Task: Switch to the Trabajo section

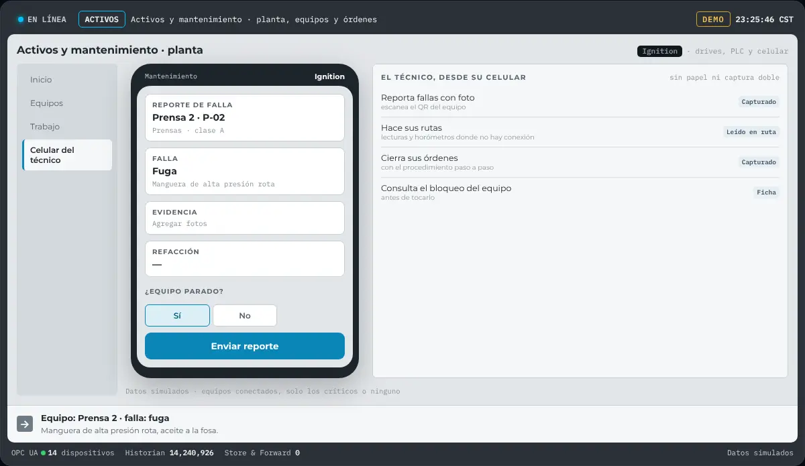Action: [67, 127]
